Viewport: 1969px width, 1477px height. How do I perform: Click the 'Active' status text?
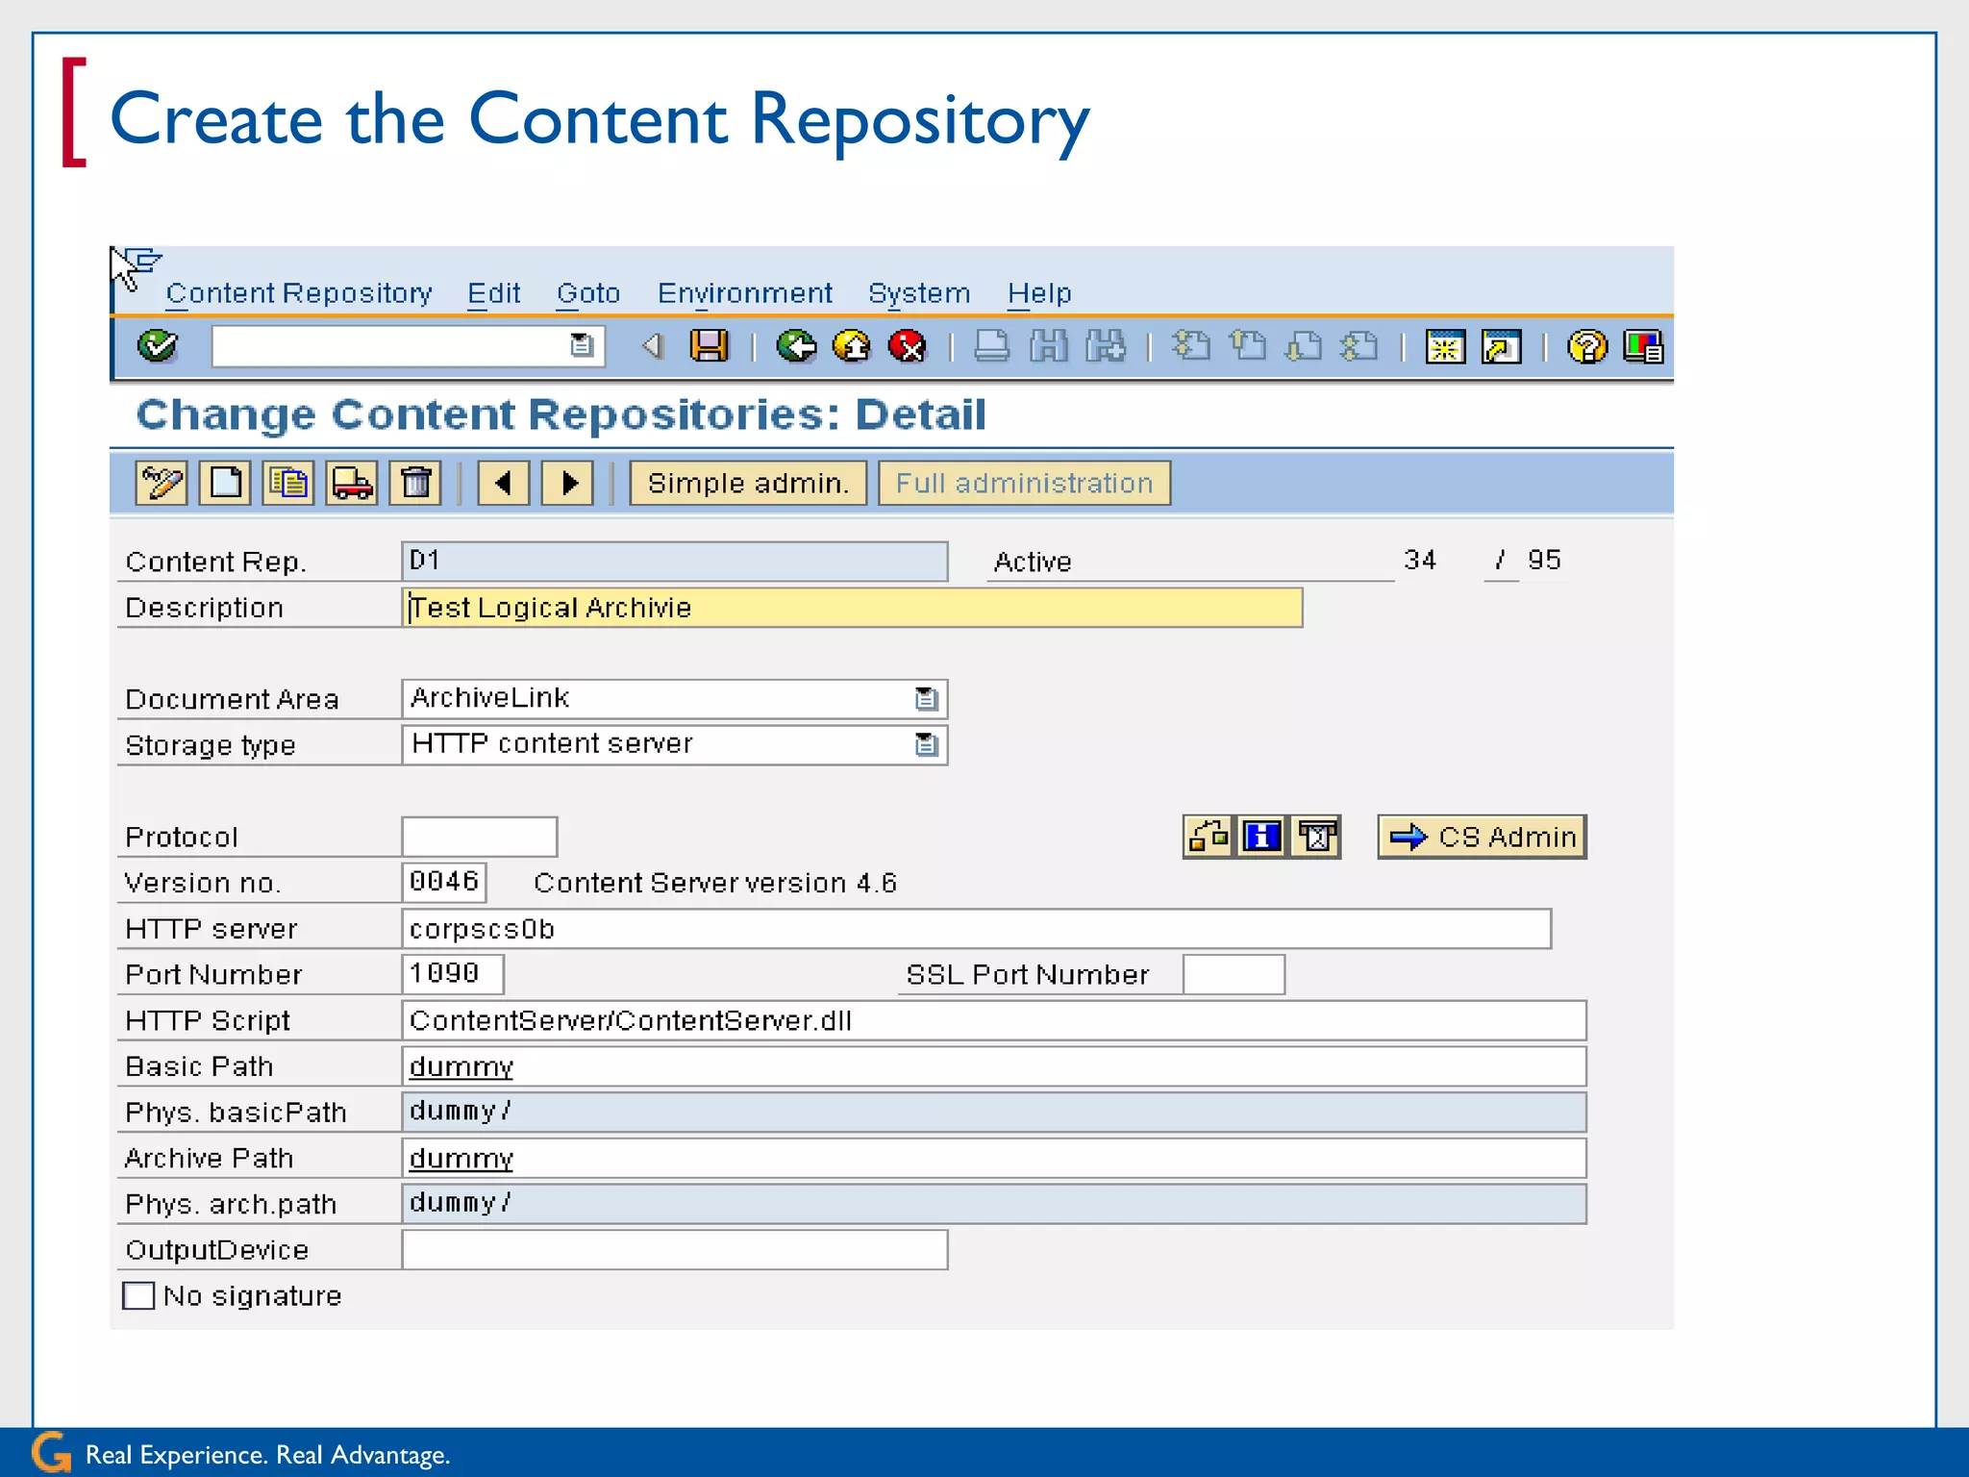click(x=1033, y=562)
